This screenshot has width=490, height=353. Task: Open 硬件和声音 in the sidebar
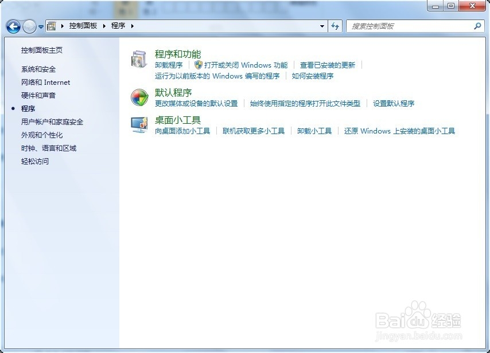point(38,96)
